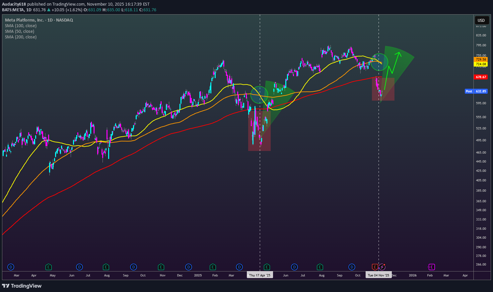This screenshot has width=493, height=292.
Task: Open the purple upcoming earnings icon above Feb 2026
Action: (431, 267)
